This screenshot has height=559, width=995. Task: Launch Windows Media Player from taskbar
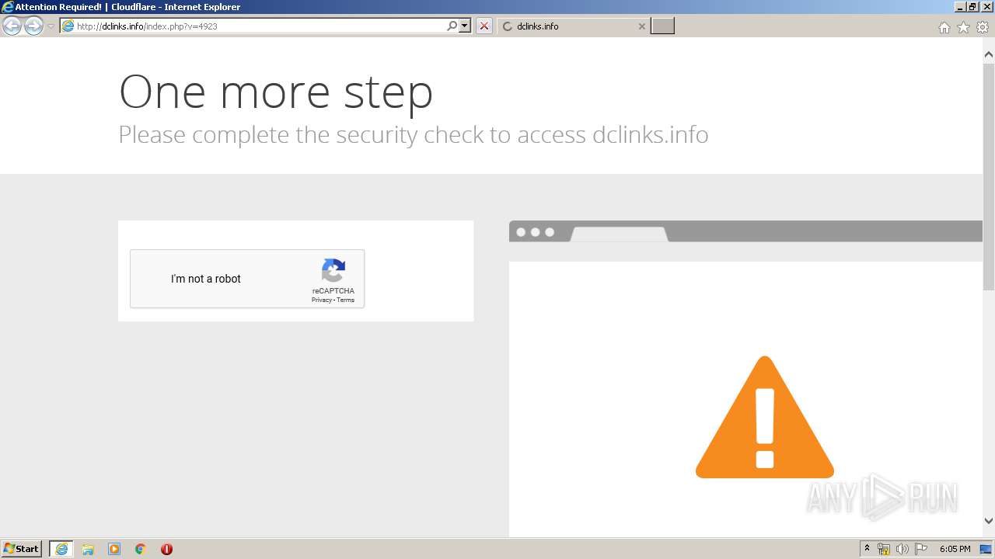coord(114,549)
